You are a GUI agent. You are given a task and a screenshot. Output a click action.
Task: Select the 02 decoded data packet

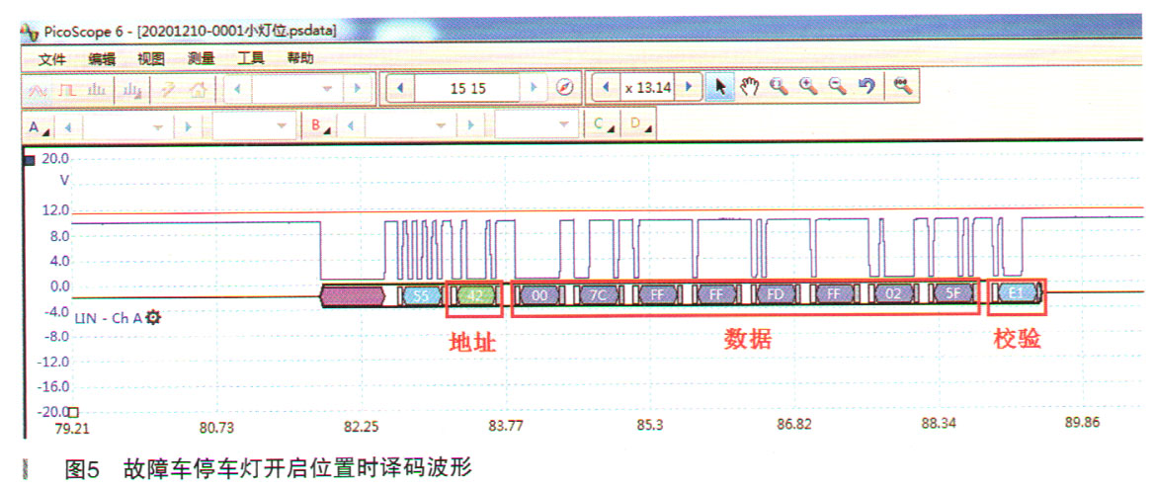(x=893, y=294)
